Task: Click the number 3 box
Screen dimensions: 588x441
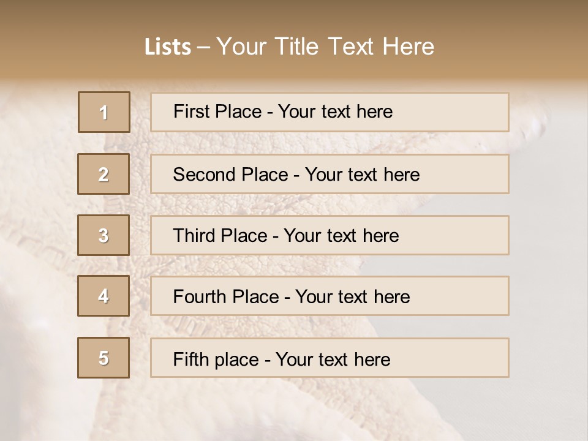Action: click(104, 235)
